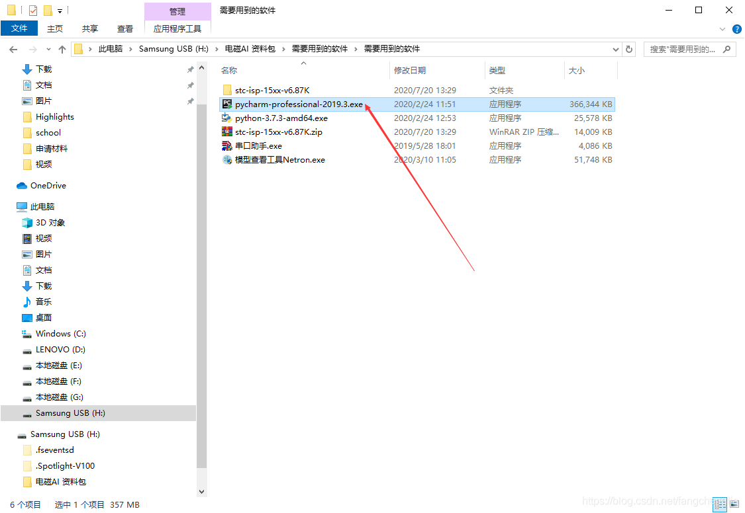Expand breadcrumb arrow after Samsung USB (H:)

217,50
